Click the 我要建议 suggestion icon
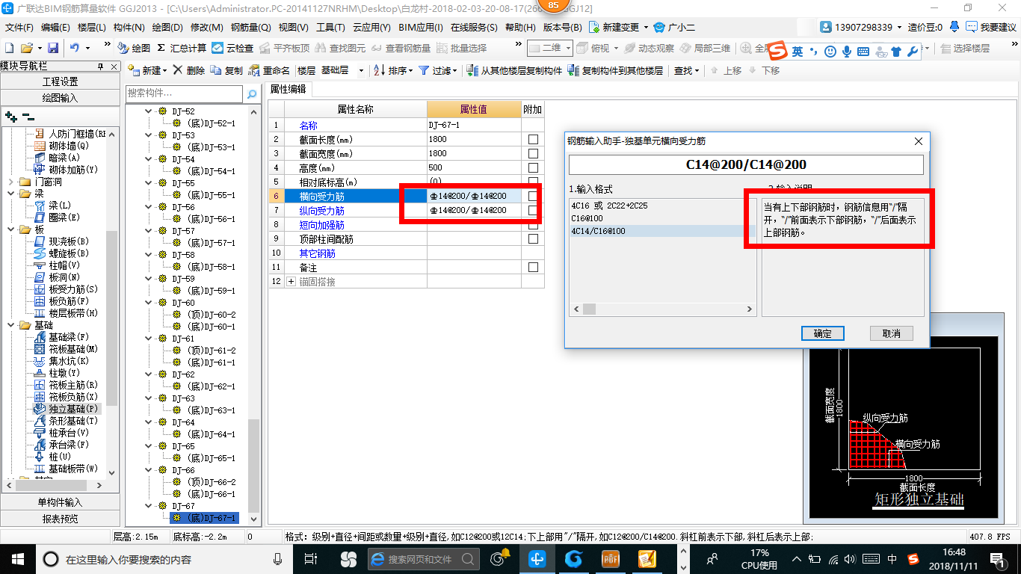The height and width of the screenshot is (574, 1021). pos(992,27)
